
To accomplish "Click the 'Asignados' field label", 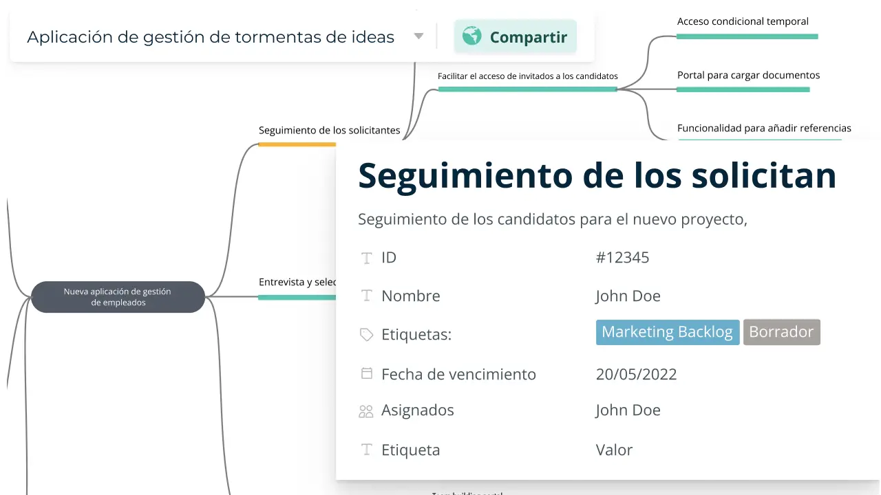I will coord(418,410).
